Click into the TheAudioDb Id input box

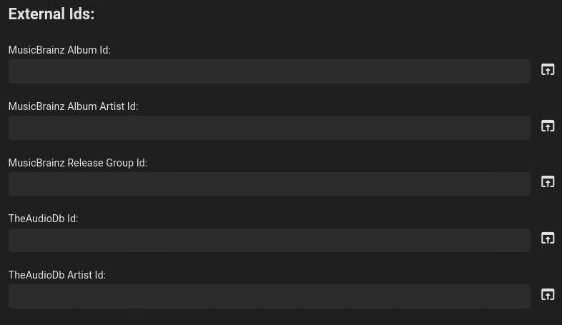[269, 240]
